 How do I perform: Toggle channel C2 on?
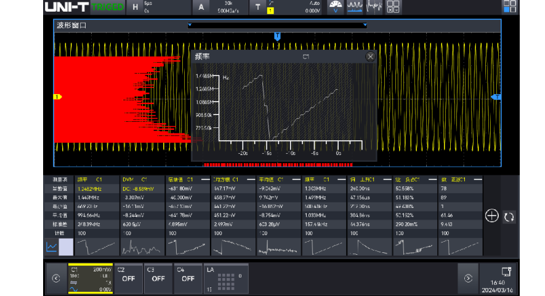click(128, 278)
